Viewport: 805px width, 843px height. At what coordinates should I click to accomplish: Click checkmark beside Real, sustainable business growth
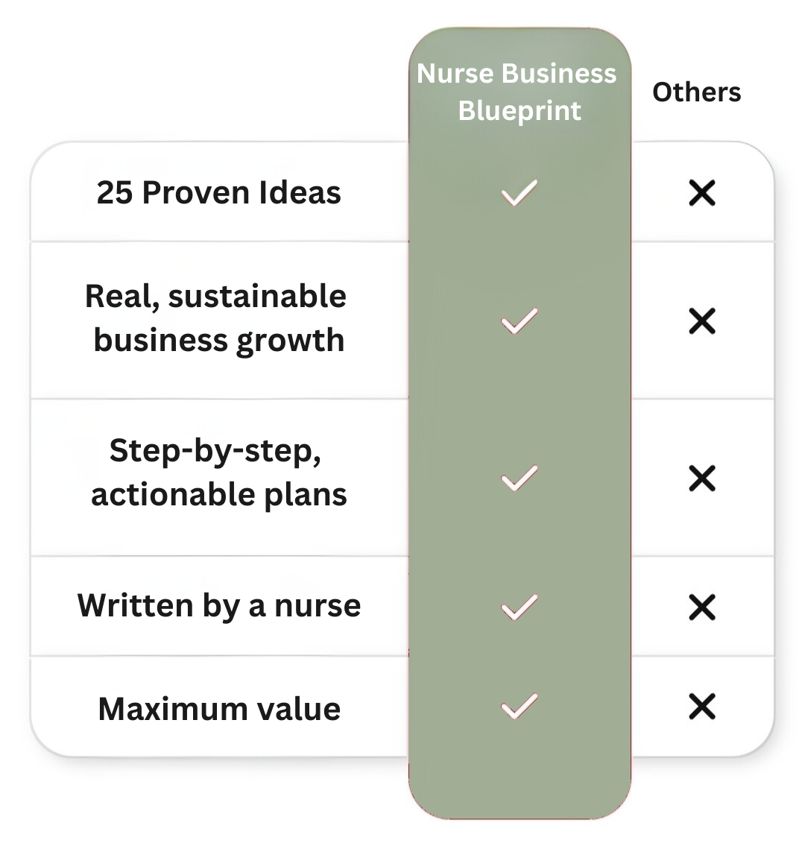519,321
